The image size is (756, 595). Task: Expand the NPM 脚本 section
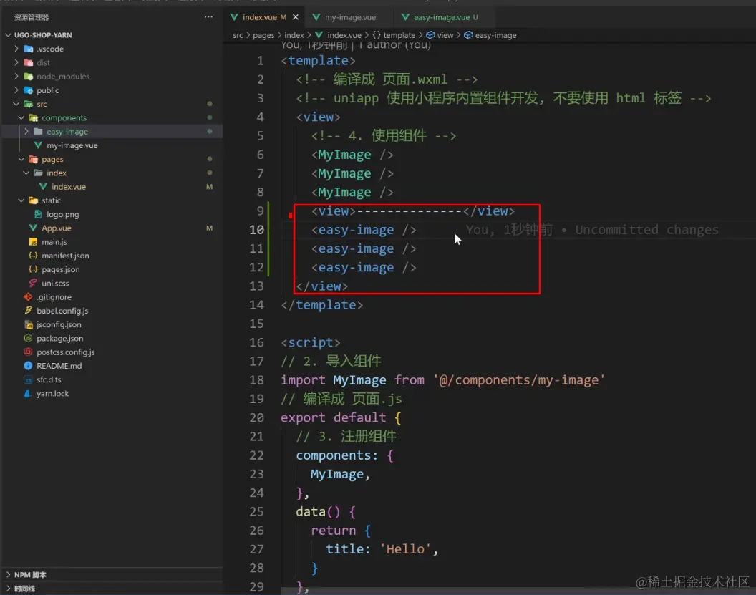(x=8, y=574)
